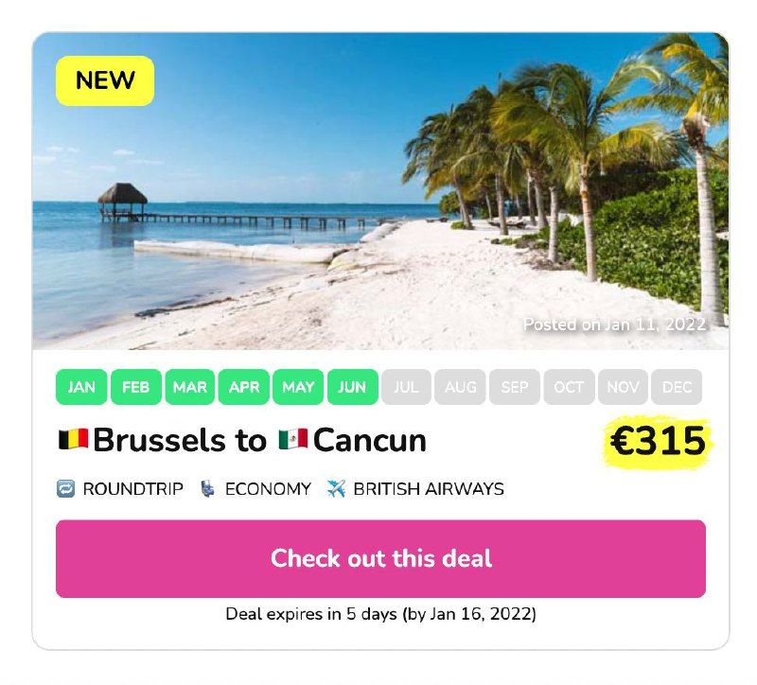Image resolution: width=757 pixels, height=685 pixels.
Task: Click the Mexico flag icon
Action: 293,439
